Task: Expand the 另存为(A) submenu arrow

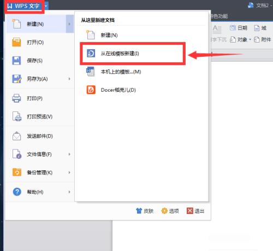Action: tap(69, 79)
